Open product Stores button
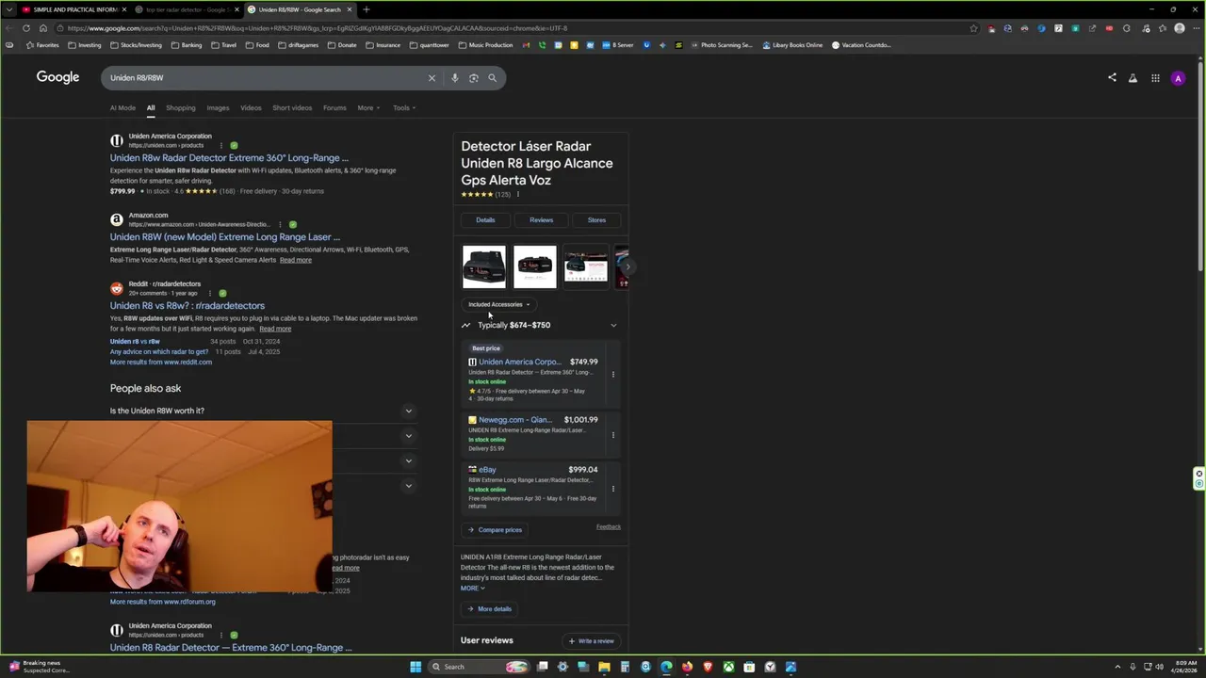Viewport: 1206px width, 678px height. click(x=596, y=219)
